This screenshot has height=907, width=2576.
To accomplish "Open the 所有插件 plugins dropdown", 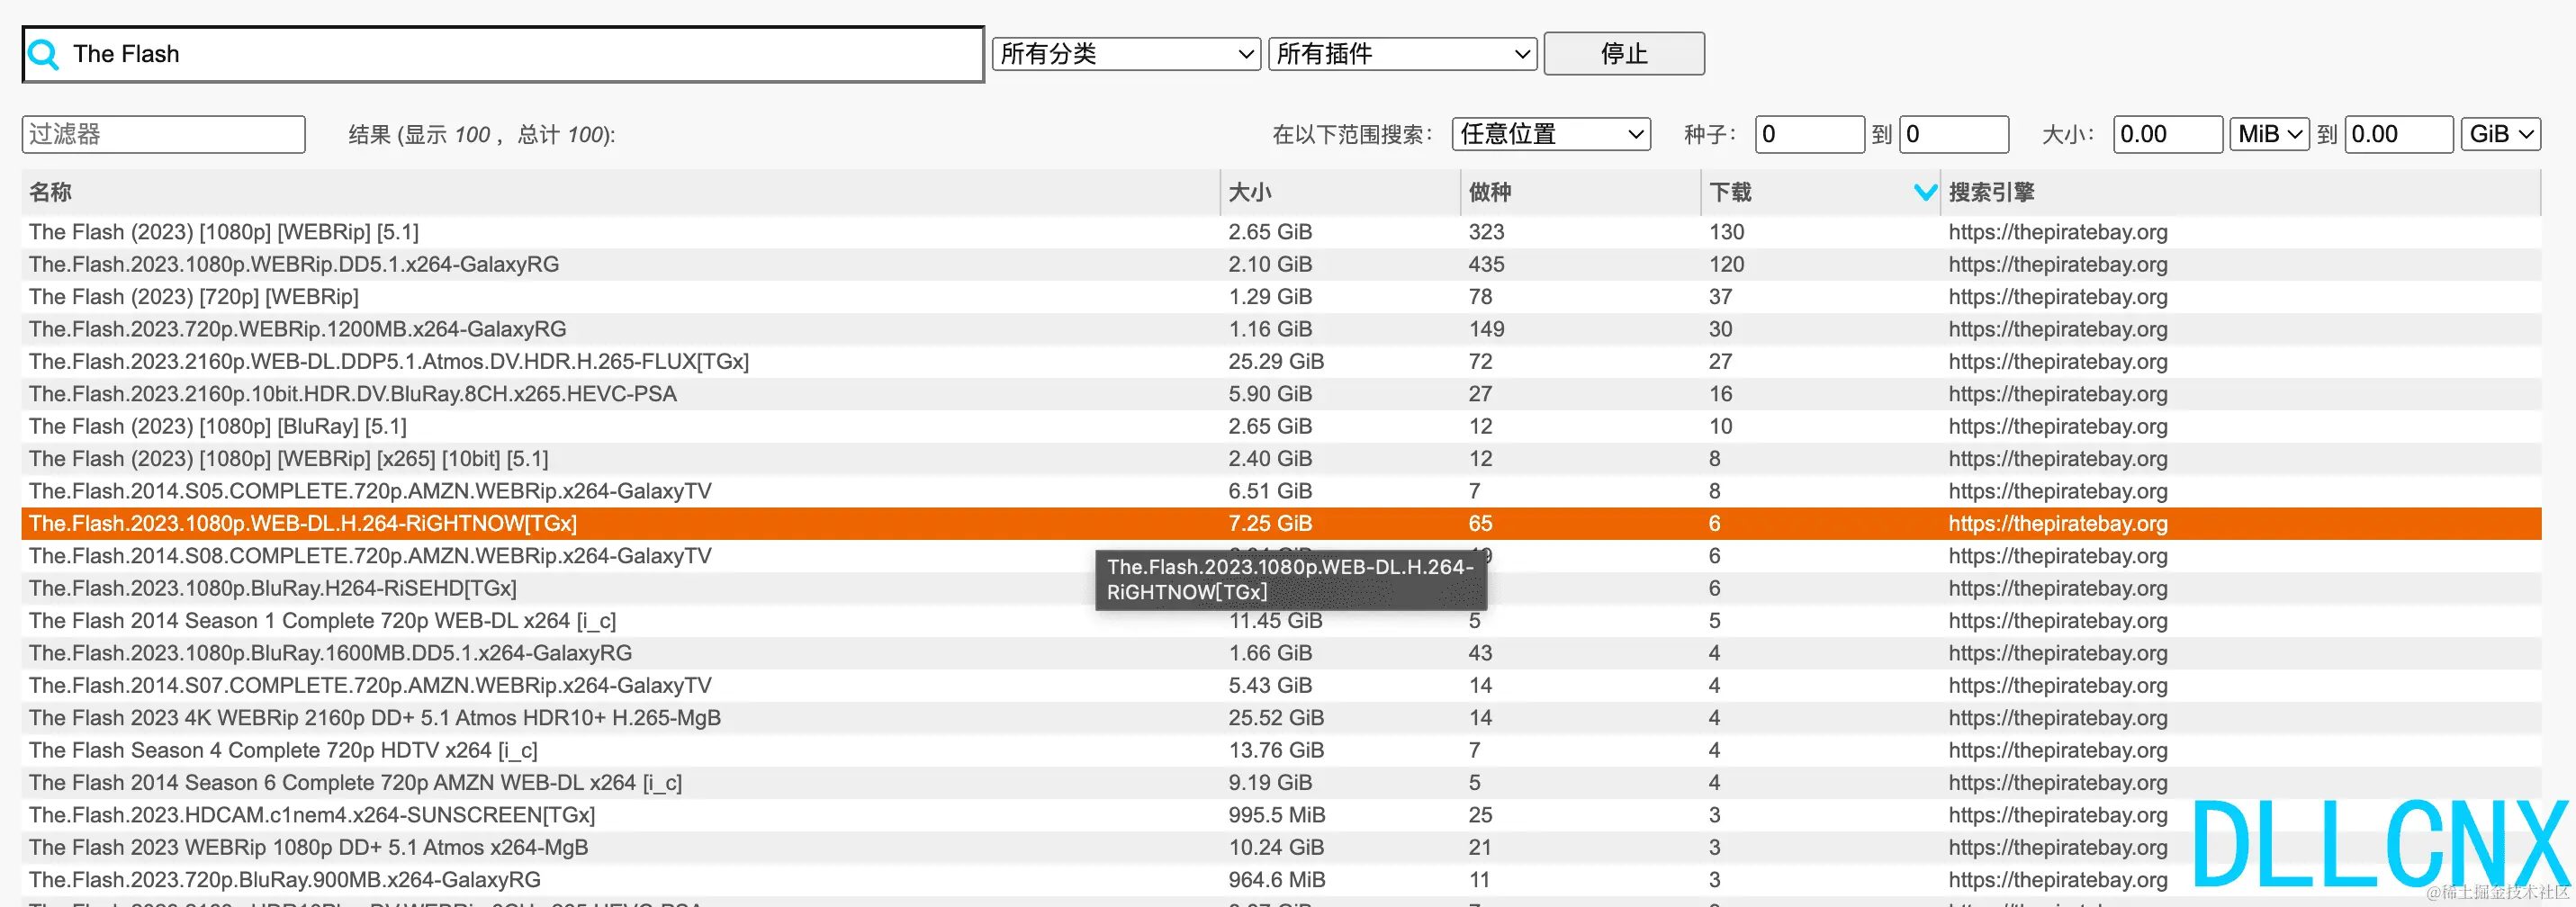I will point(1402,54).
